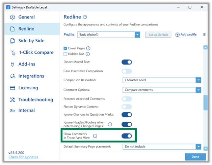Open Redline help question mark icon

tap(85, 17)
